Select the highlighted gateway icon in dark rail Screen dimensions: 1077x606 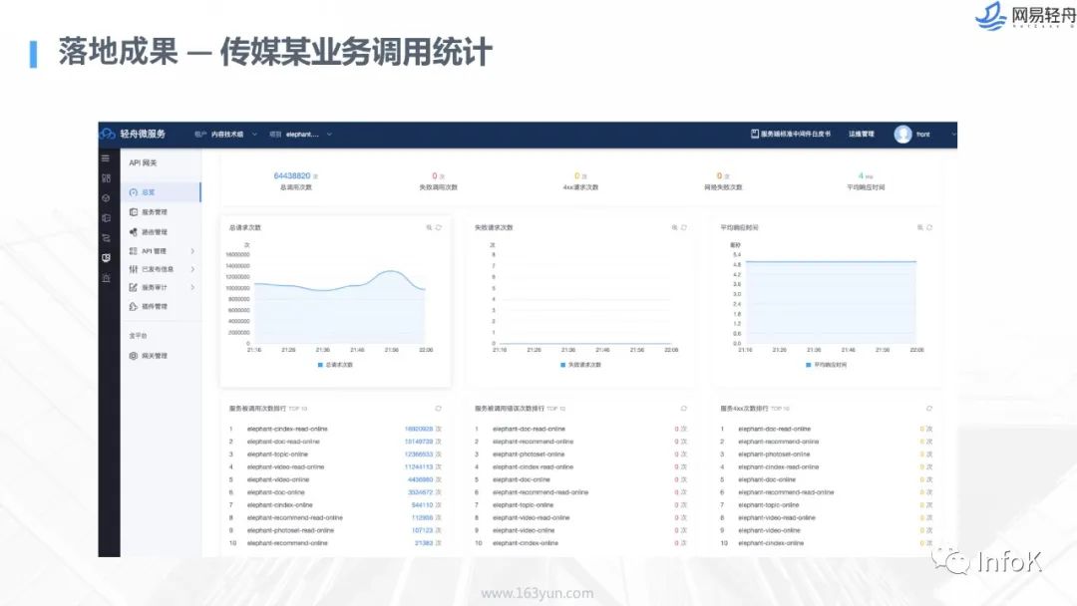coord(106,258)
